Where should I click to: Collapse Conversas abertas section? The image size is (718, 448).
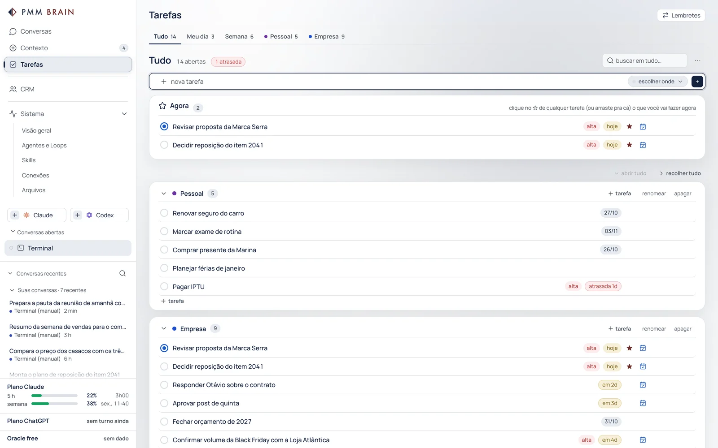pyautogui.click(x=13, y=232)
